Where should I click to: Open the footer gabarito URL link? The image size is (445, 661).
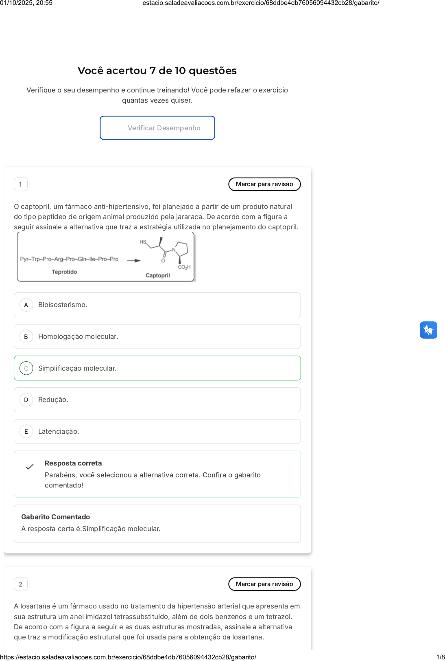click(128, 657)
